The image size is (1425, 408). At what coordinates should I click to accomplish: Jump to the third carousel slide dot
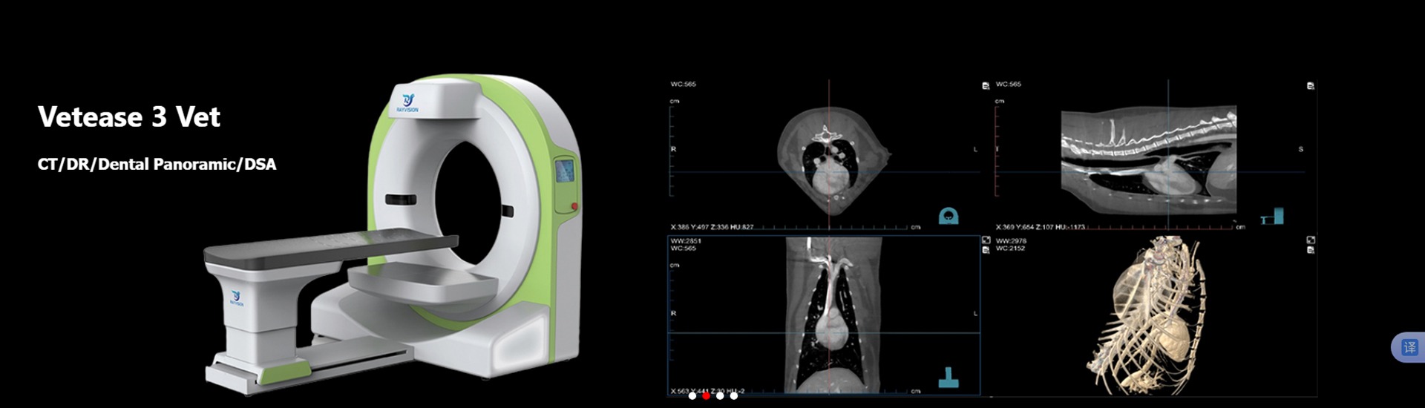point(720,396)
